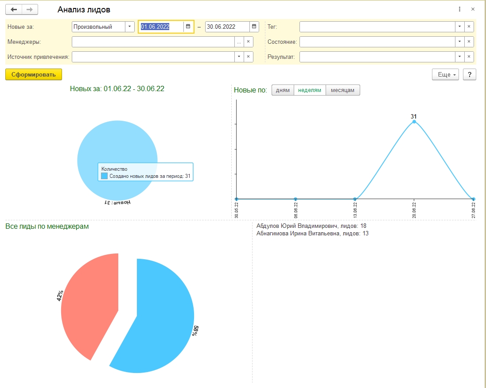This screenshot has height=388, width=486.
Task: Click the Результат input field
Action: [377, 57]
